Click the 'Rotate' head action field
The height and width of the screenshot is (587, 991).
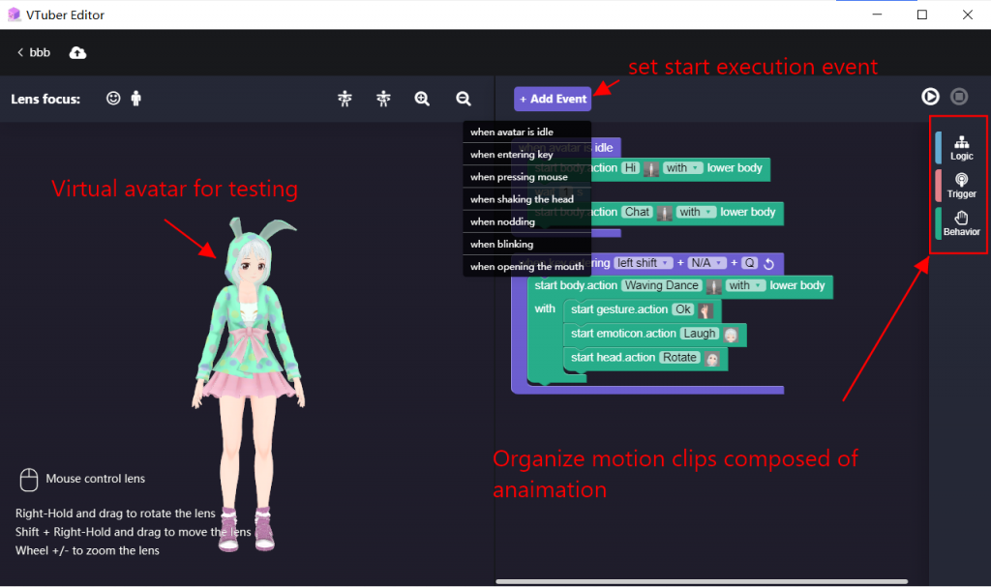tap(679, 358)
